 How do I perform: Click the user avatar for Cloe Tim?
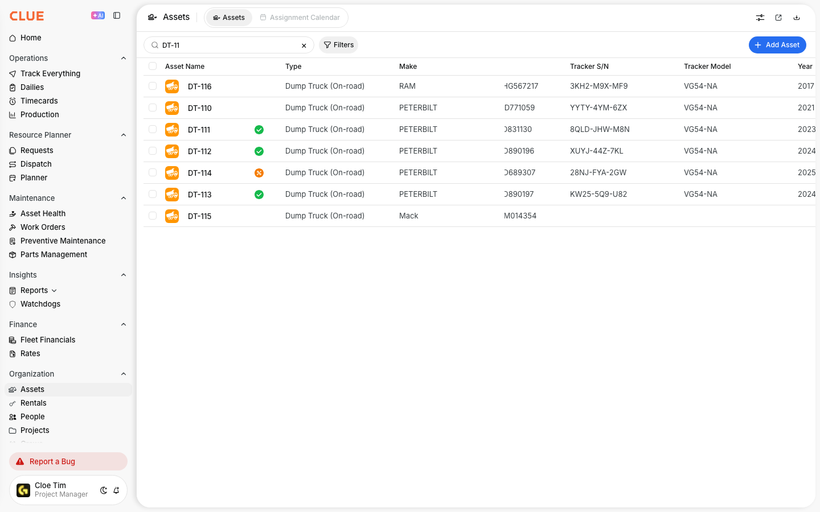(x=23, y=490)
